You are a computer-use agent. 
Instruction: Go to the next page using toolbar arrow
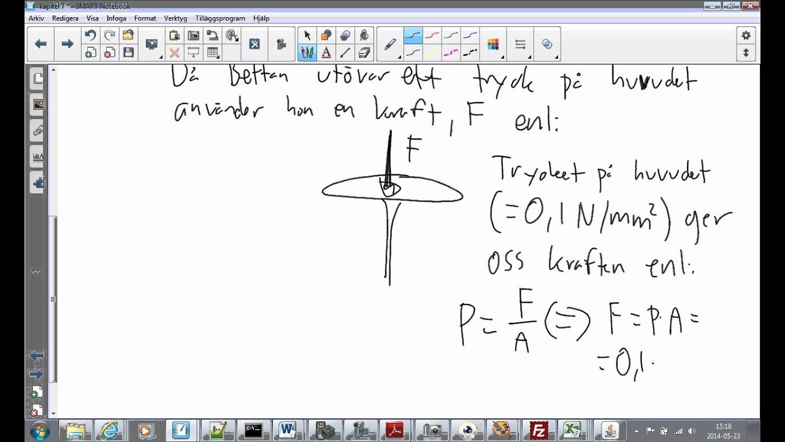coord(67,44)
